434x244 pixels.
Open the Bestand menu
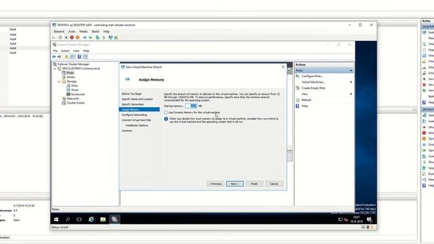tap(59, 32)
